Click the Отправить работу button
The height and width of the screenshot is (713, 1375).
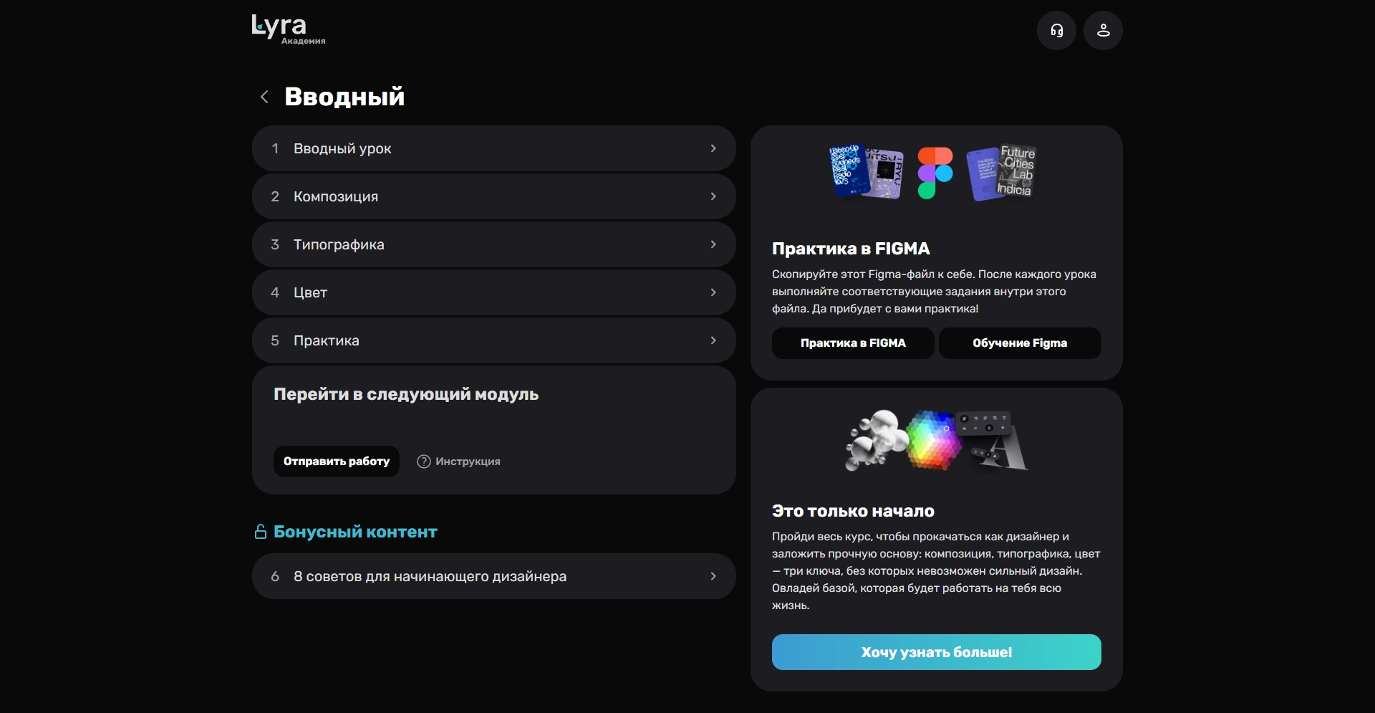pos(337,461)
